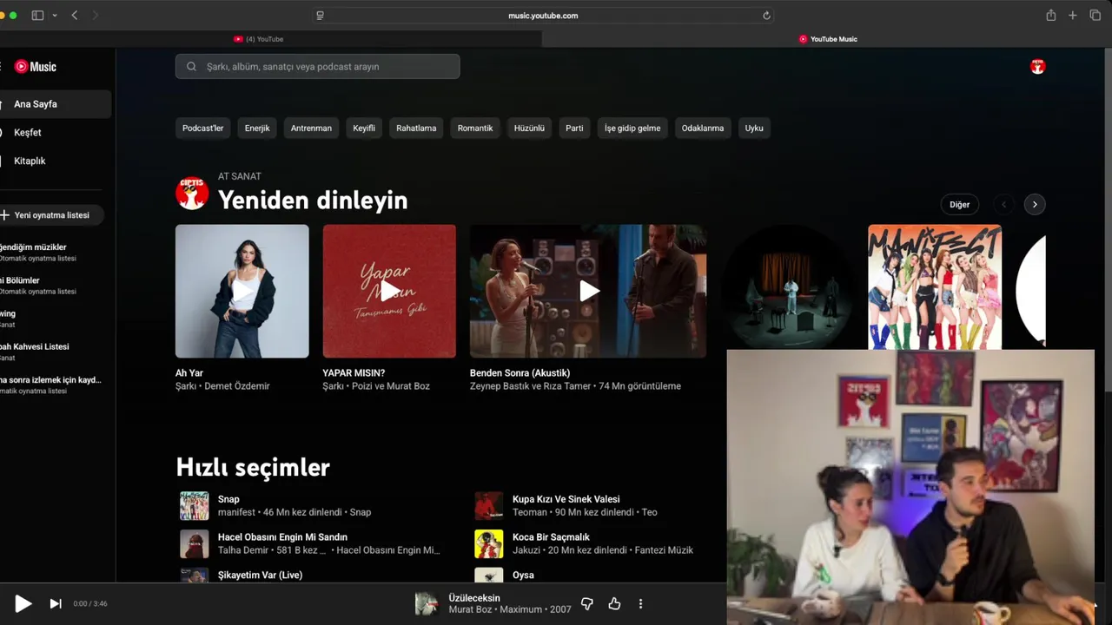Select the Hüzünlü mood chip

coord(529,128)
